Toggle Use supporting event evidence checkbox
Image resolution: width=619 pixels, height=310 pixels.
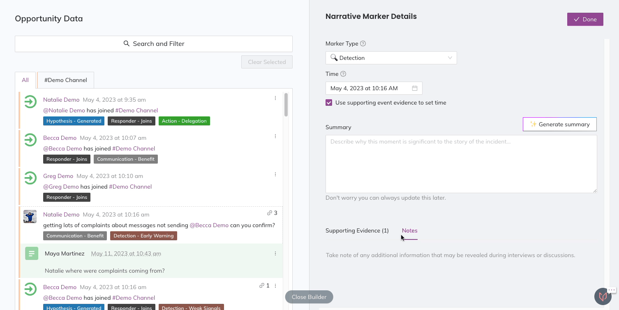click(x=329, y=103)
